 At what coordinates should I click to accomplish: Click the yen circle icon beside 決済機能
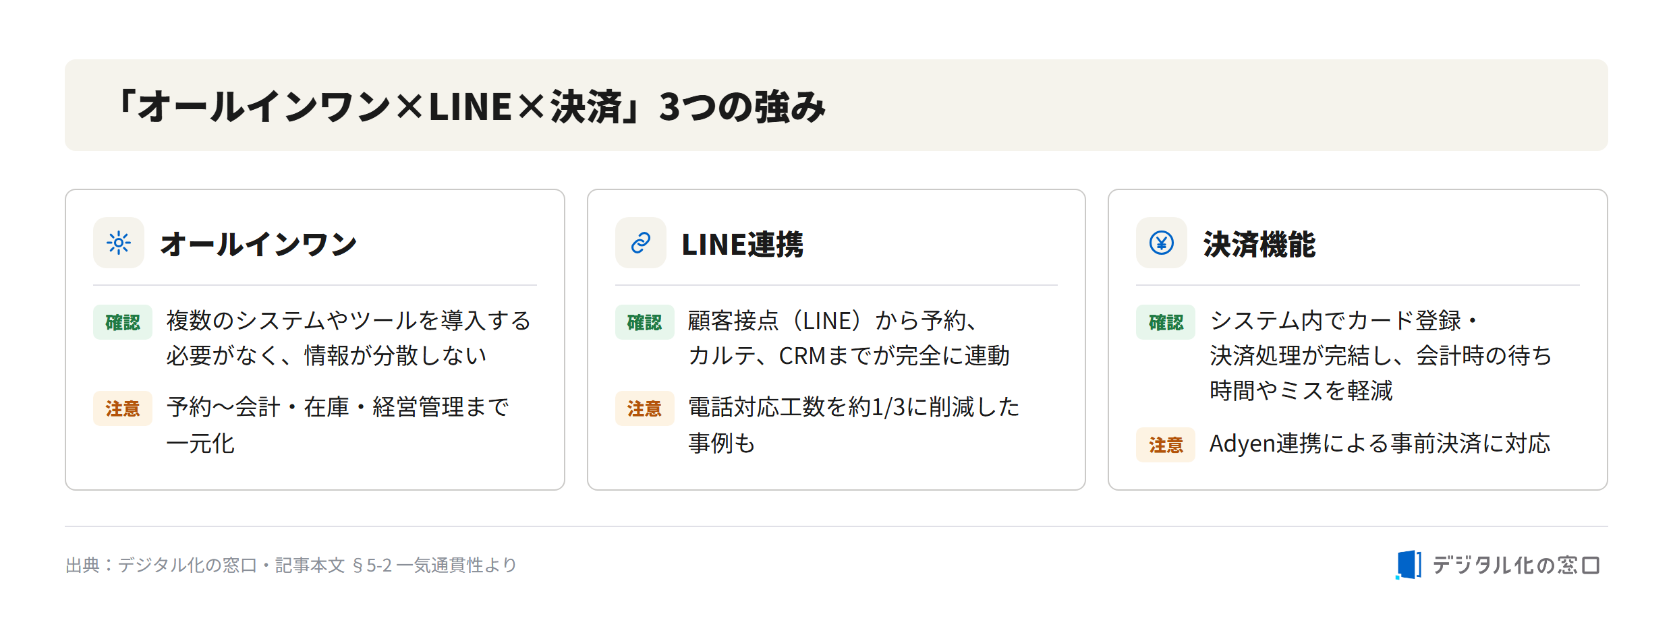[1162, 243]
